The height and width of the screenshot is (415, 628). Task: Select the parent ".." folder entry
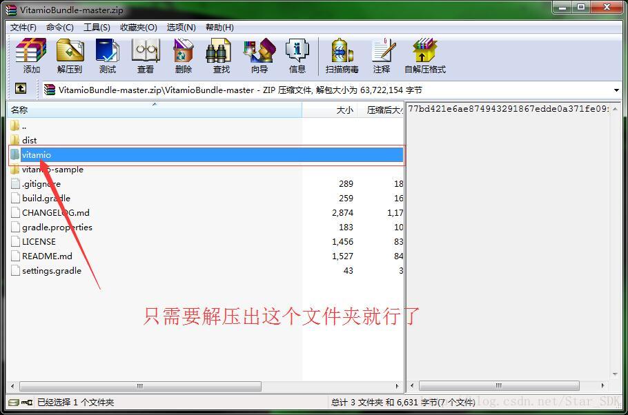coord(19,125)
